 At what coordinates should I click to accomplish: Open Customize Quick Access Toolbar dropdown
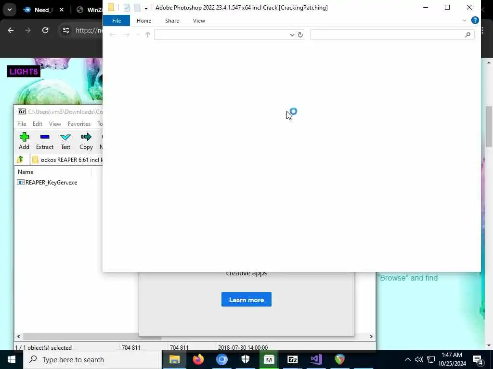tap(146, 8)
